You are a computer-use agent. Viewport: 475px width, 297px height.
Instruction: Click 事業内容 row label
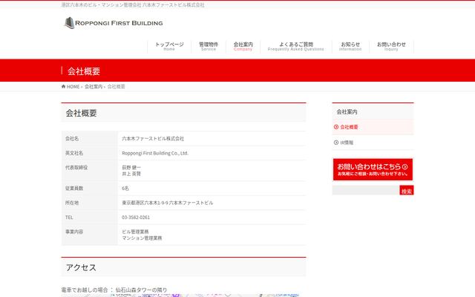(x=74, y=232)
